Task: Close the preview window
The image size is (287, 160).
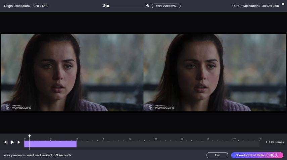Action: (283, 4)
